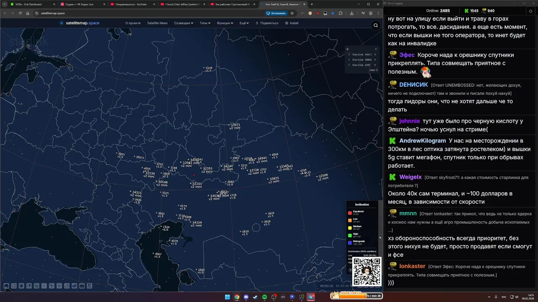Click username Weigelx in chat
The height and width of the screenshot is (302, 538).
pyautogui.click(x=411, y=177)
